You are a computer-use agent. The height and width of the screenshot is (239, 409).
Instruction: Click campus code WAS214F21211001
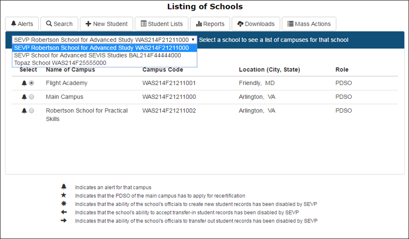point(169,83)
